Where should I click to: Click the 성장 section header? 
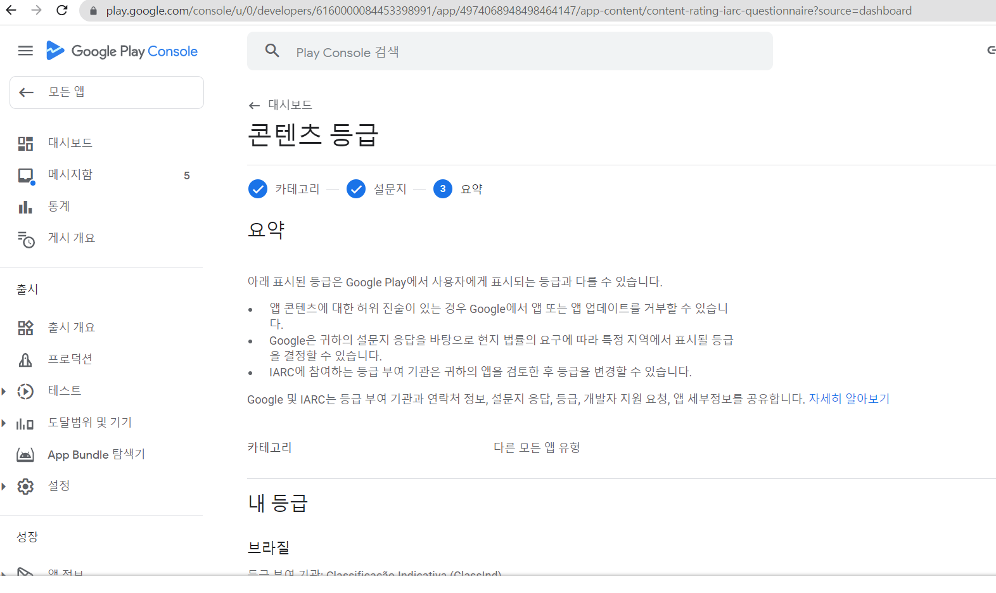27,537
